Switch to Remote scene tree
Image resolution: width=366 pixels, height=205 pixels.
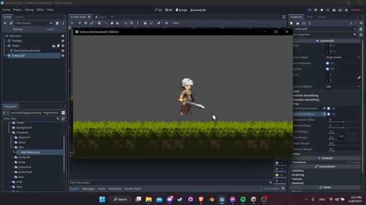click(x=18, y=29)
